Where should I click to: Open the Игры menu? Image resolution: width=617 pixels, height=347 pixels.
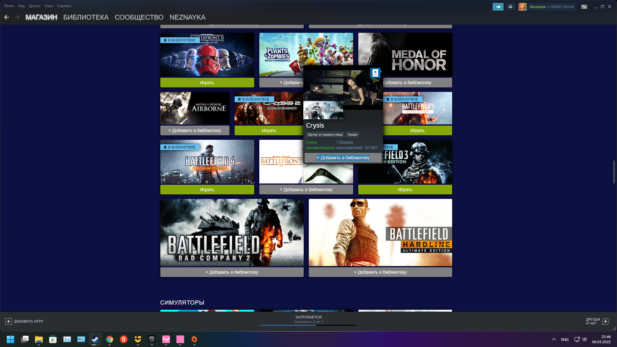[x=49, y=6]
